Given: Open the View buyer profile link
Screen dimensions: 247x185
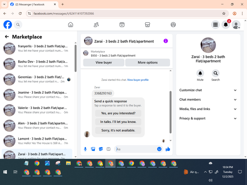Looking at the screenshot, I should click(138, 80).
